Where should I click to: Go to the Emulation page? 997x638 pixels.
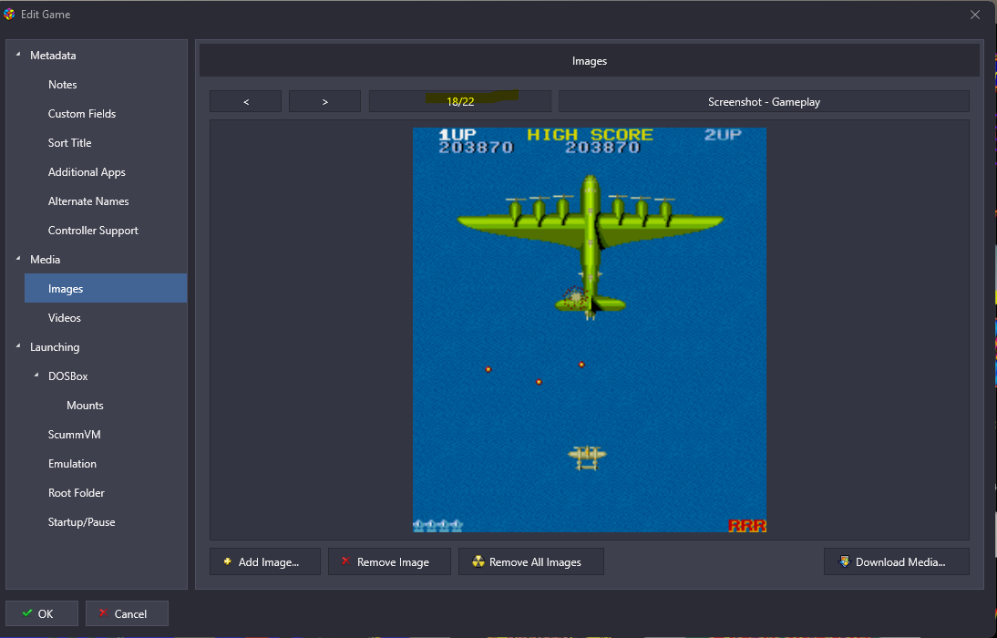pos(73,464)
